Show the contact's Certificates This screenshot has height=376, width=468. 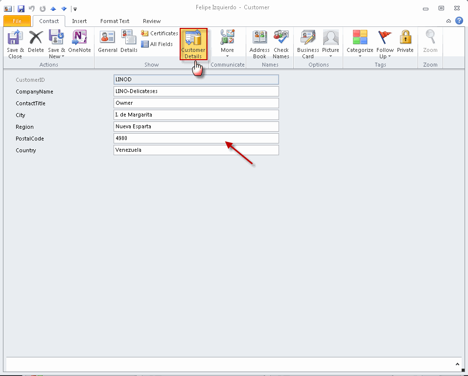pos(159,33)
